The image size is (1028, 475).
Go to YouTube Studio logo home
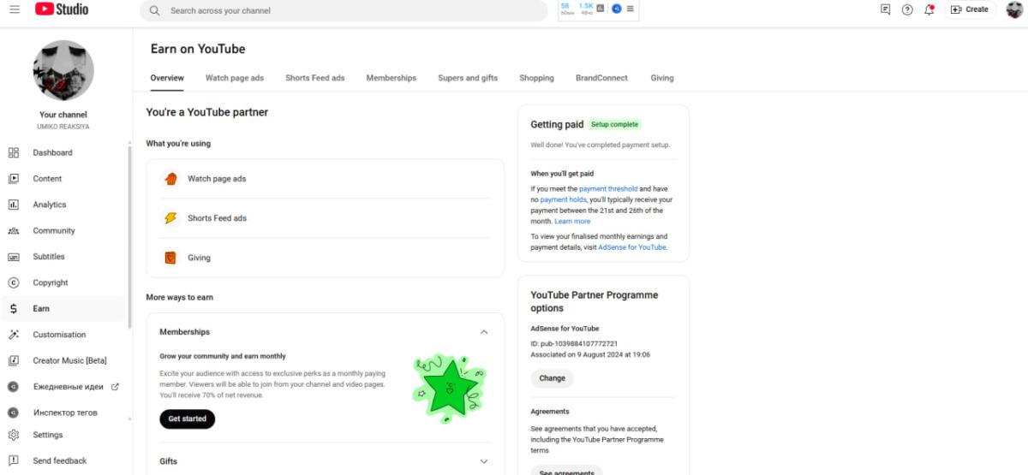point(62,9)
